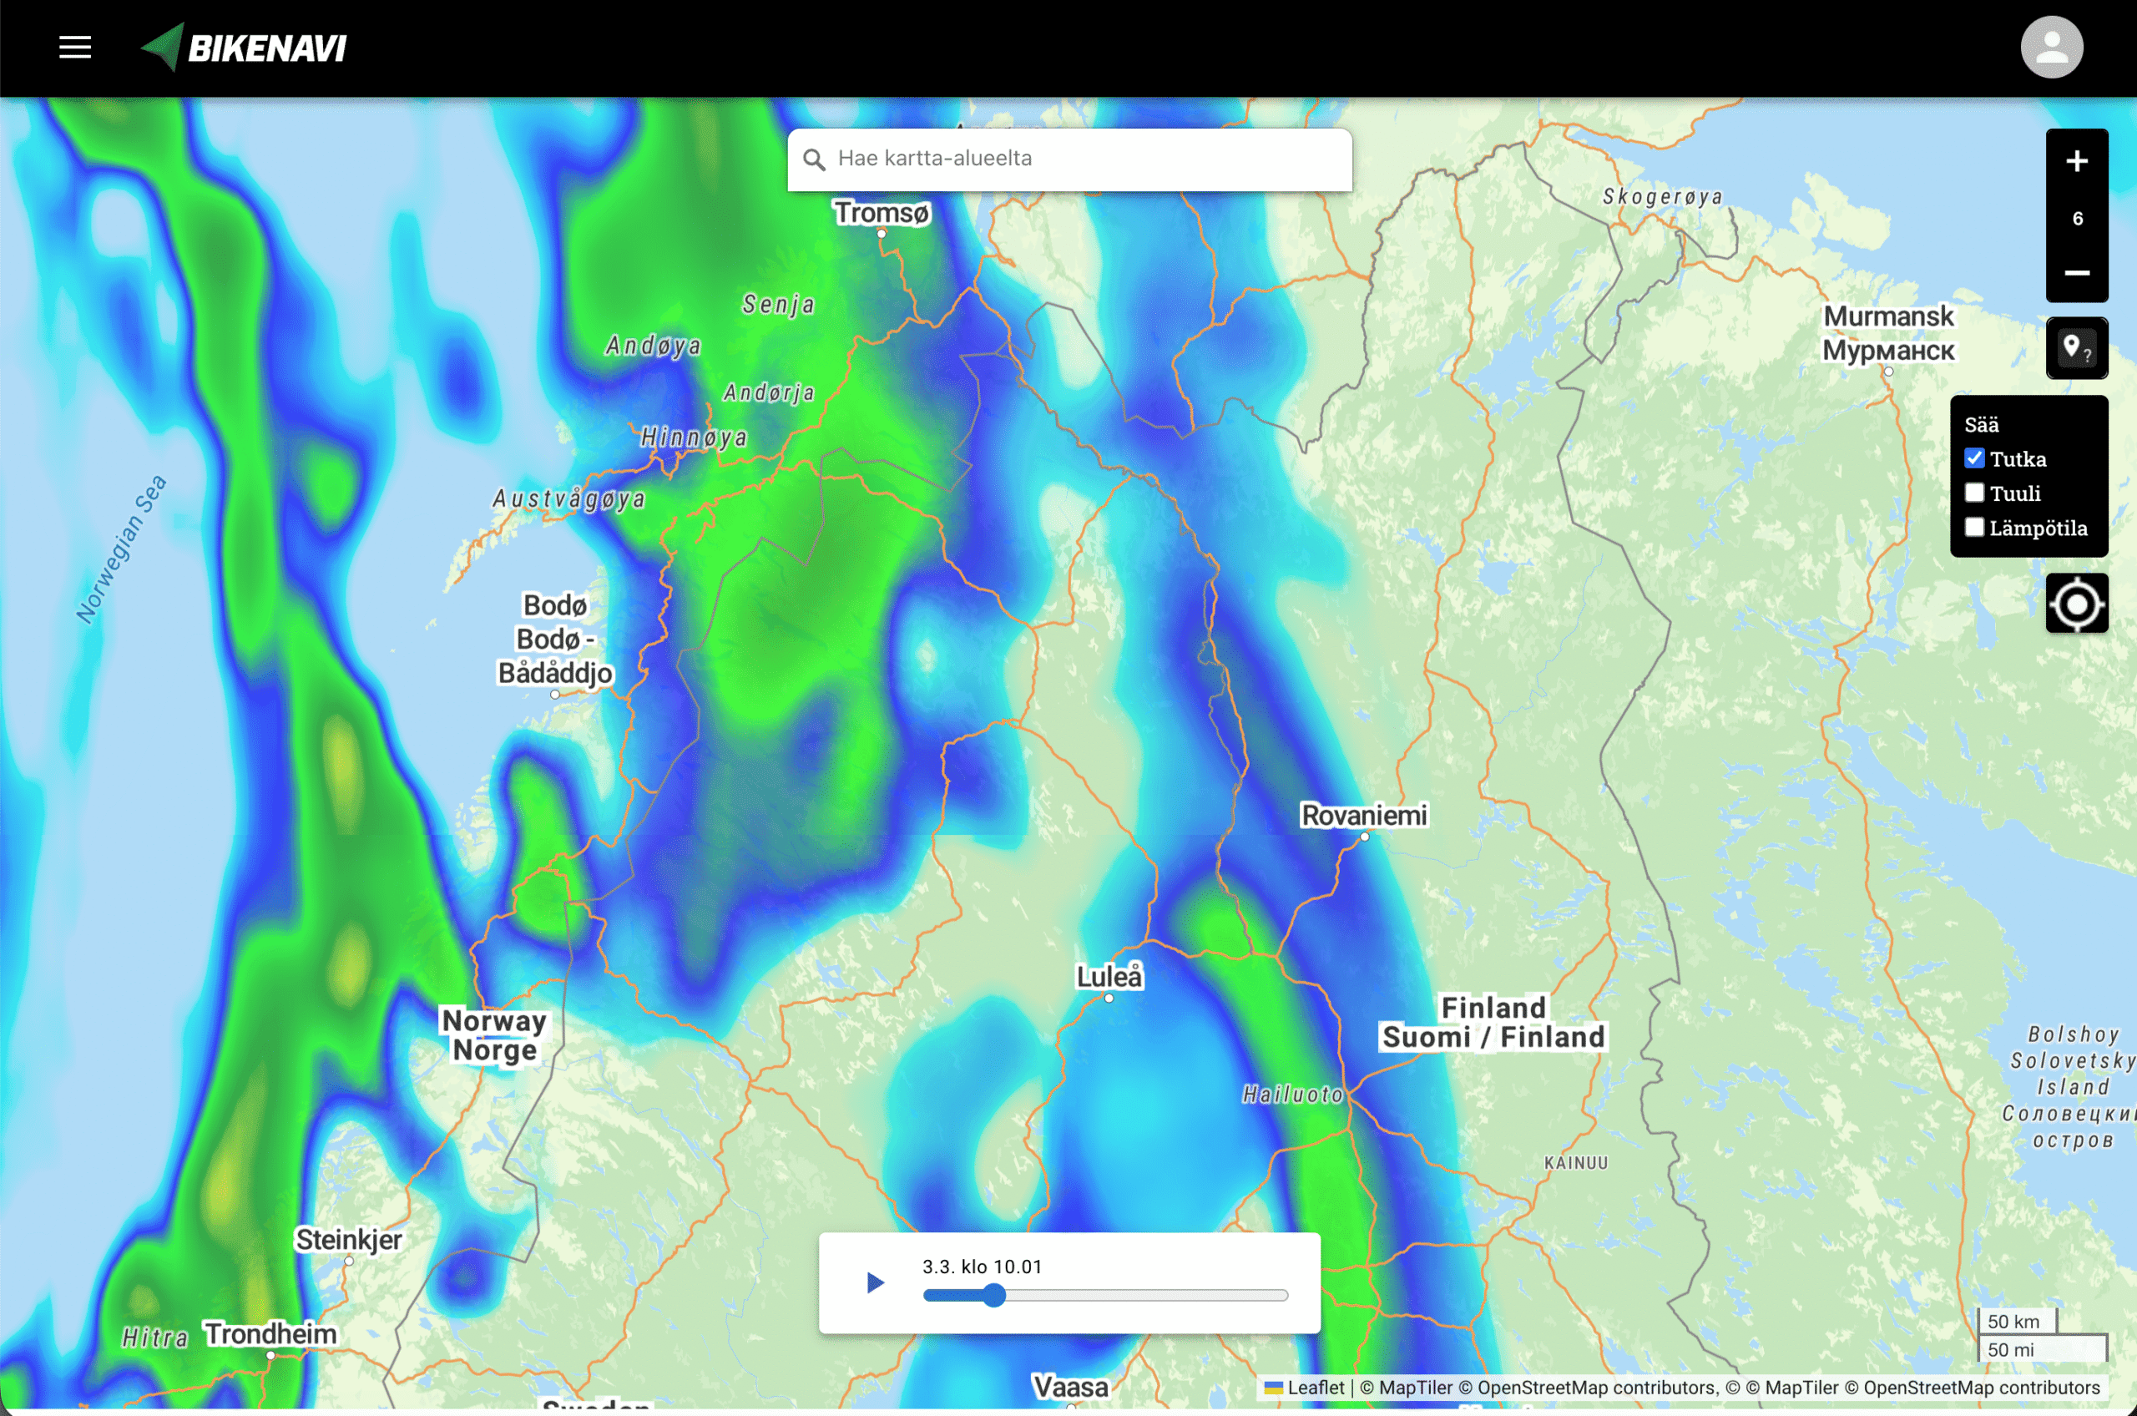Disable the Tutka radar layer

click(x=1974, y=458)
